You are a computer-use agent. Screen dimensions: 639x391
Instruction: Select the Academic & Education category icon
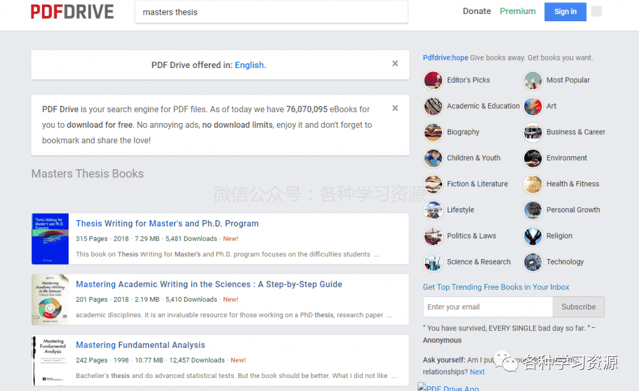click(x=433, y=106)
